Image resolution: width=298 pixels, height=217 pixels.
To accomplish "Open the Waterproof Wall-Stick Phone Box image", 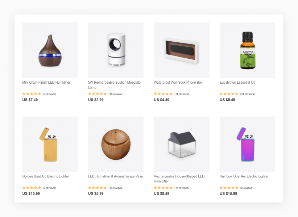I will (x=182, y=50).
